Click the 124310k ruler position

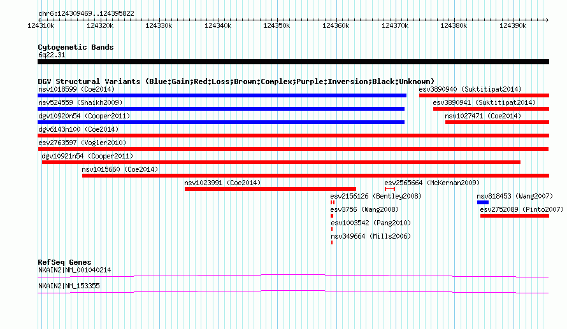click(x=41, y=25)
